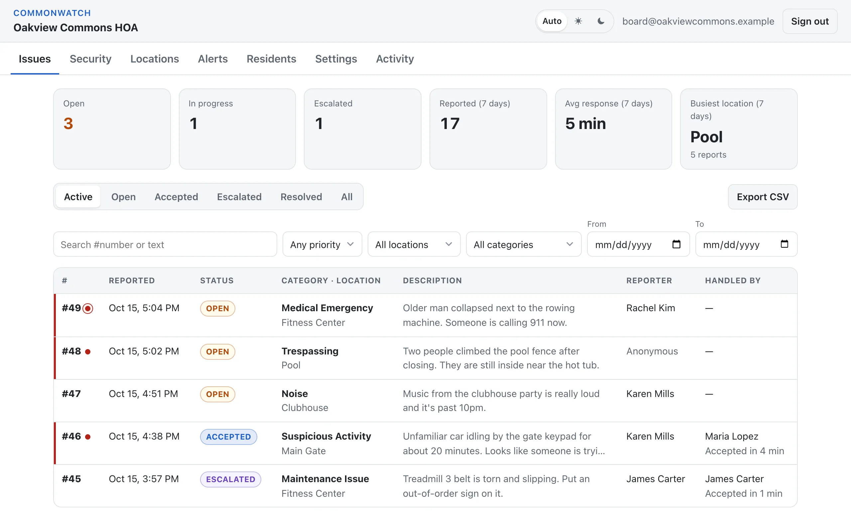
Task: Open the In progress summary card
Action: (237, 129)
